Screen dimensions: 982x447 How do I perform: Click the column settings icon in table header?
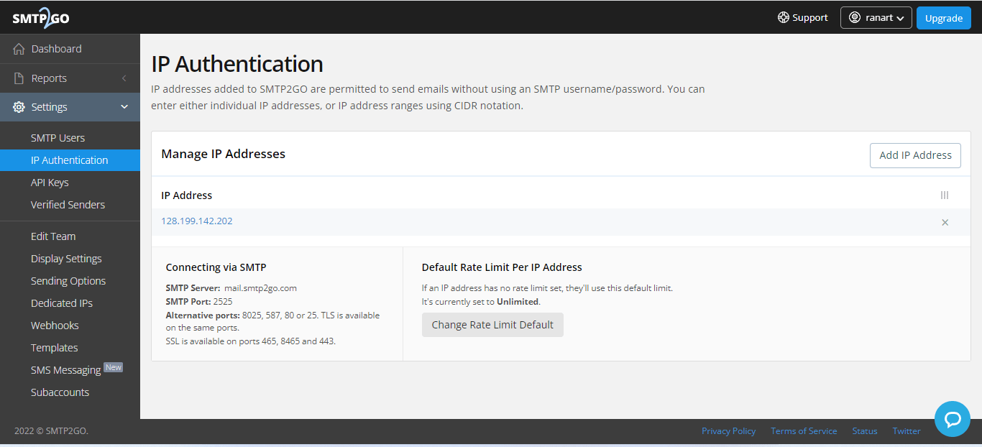pyautogui.click(x=945, y=195)
